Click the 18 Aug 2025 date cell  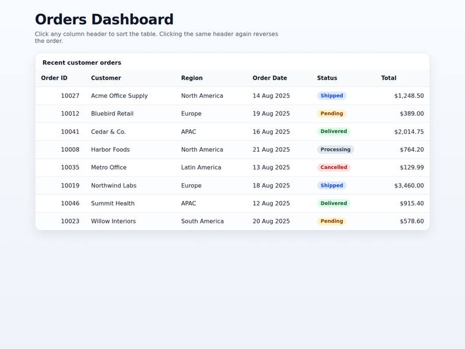[x=279, y=186]
